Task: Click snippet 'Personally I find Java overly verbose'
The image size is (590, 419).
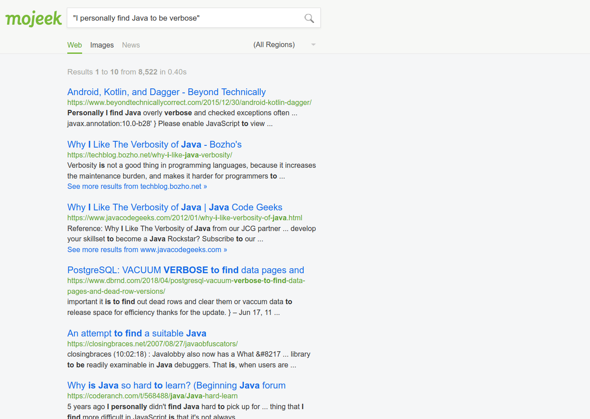Action: click(x=182, y=118)
